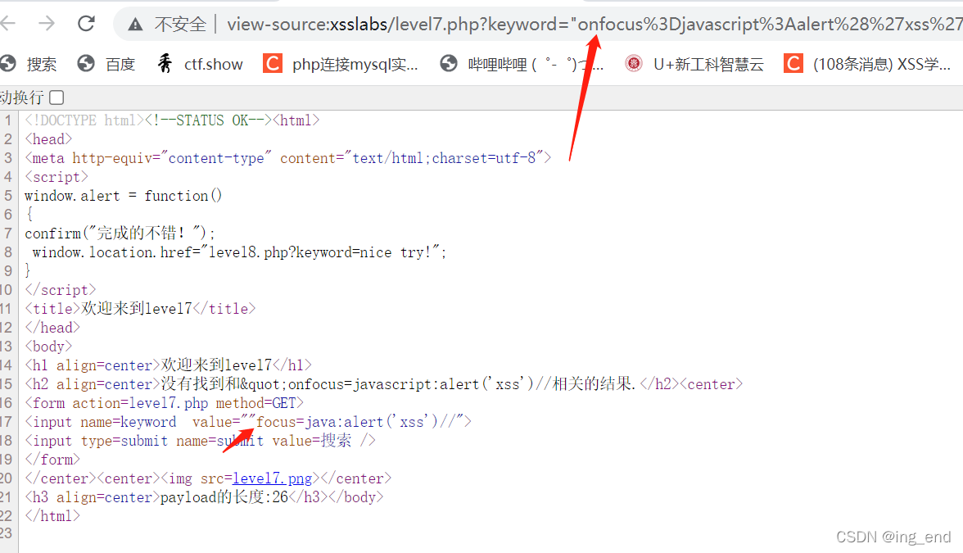Click the browser forward arrow button
This screenshot has width=963, height=553.
pyautogui.click(x=47, y=23)
